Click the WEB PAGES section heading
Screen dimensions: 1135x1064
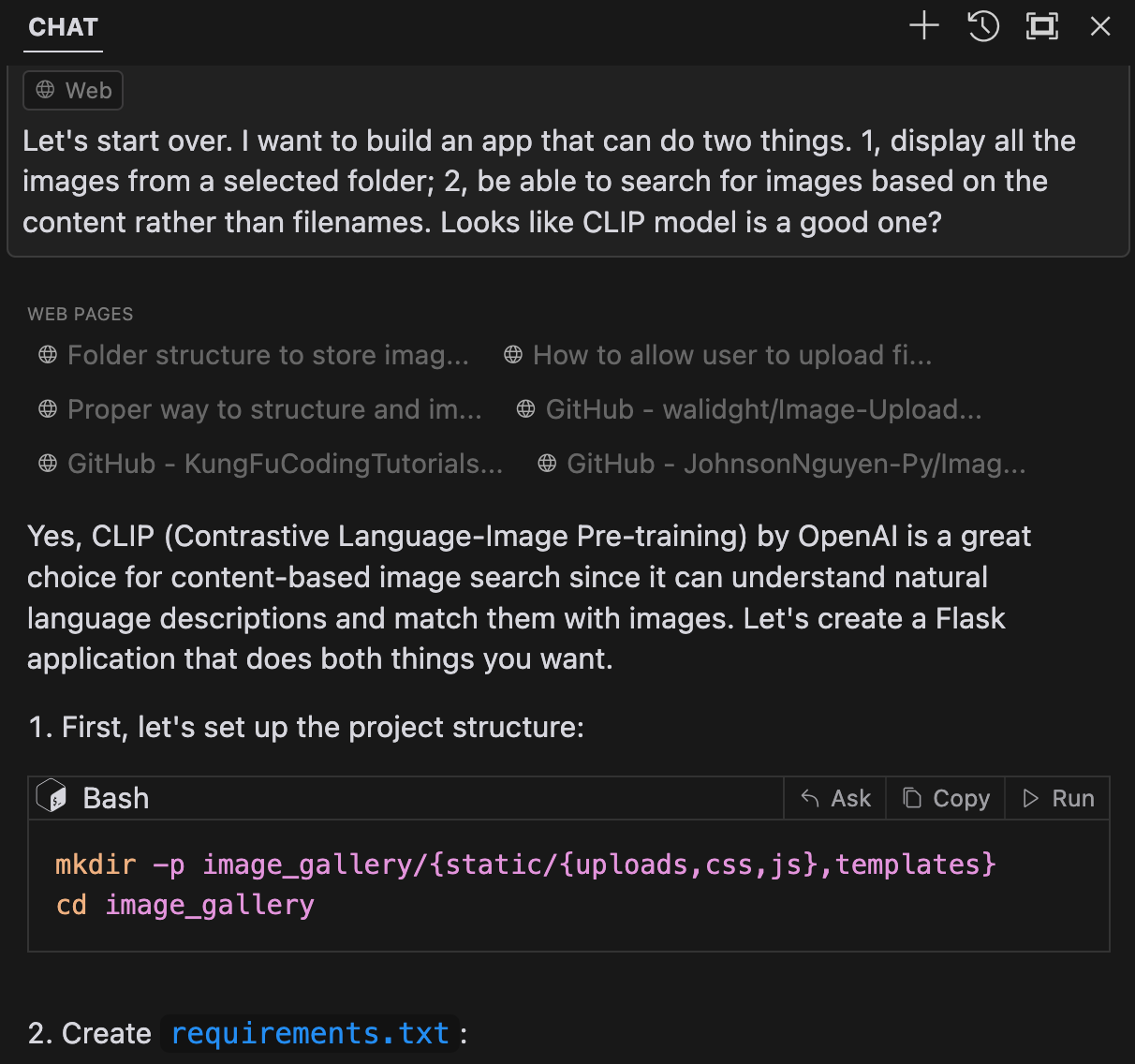81,315
